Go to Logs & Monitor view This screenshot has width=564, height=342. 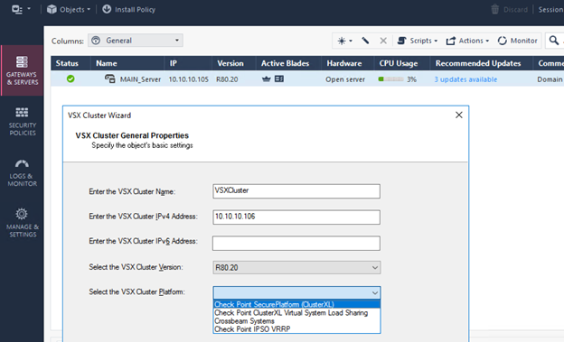(x=22, y=172)
